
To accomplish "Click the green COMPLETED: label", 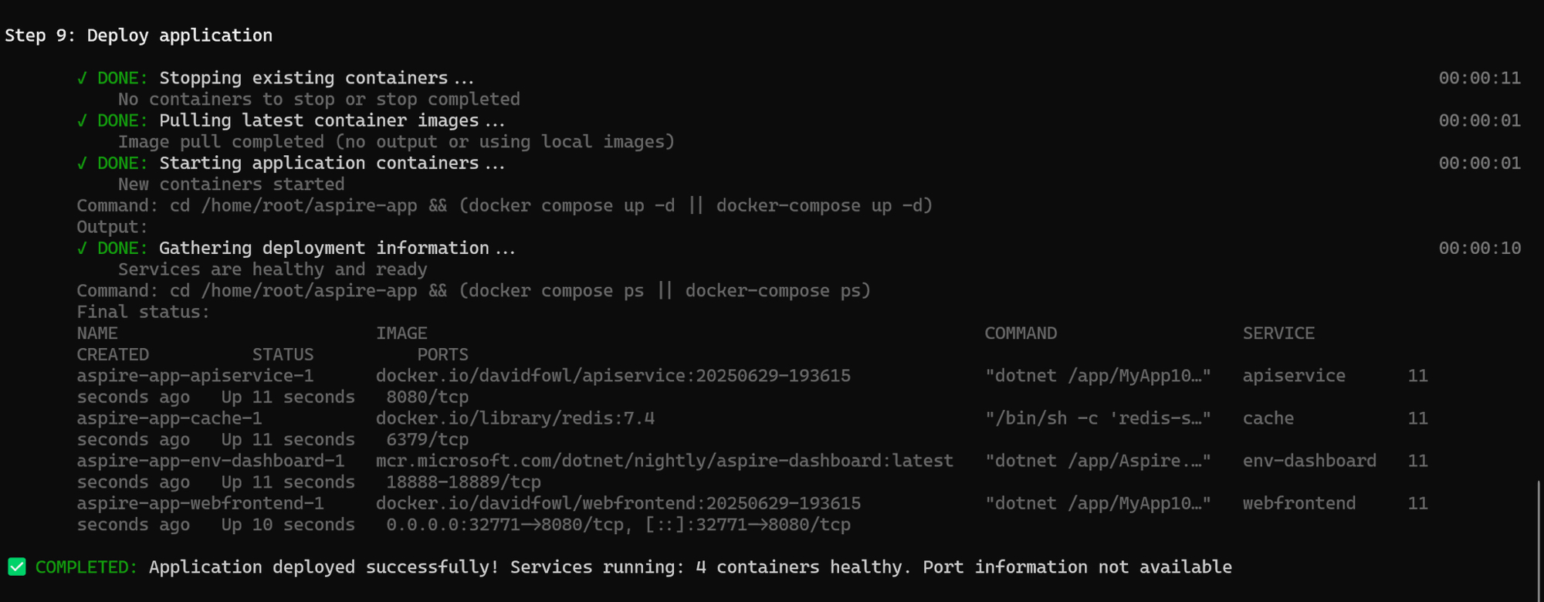I will [86, 567].
